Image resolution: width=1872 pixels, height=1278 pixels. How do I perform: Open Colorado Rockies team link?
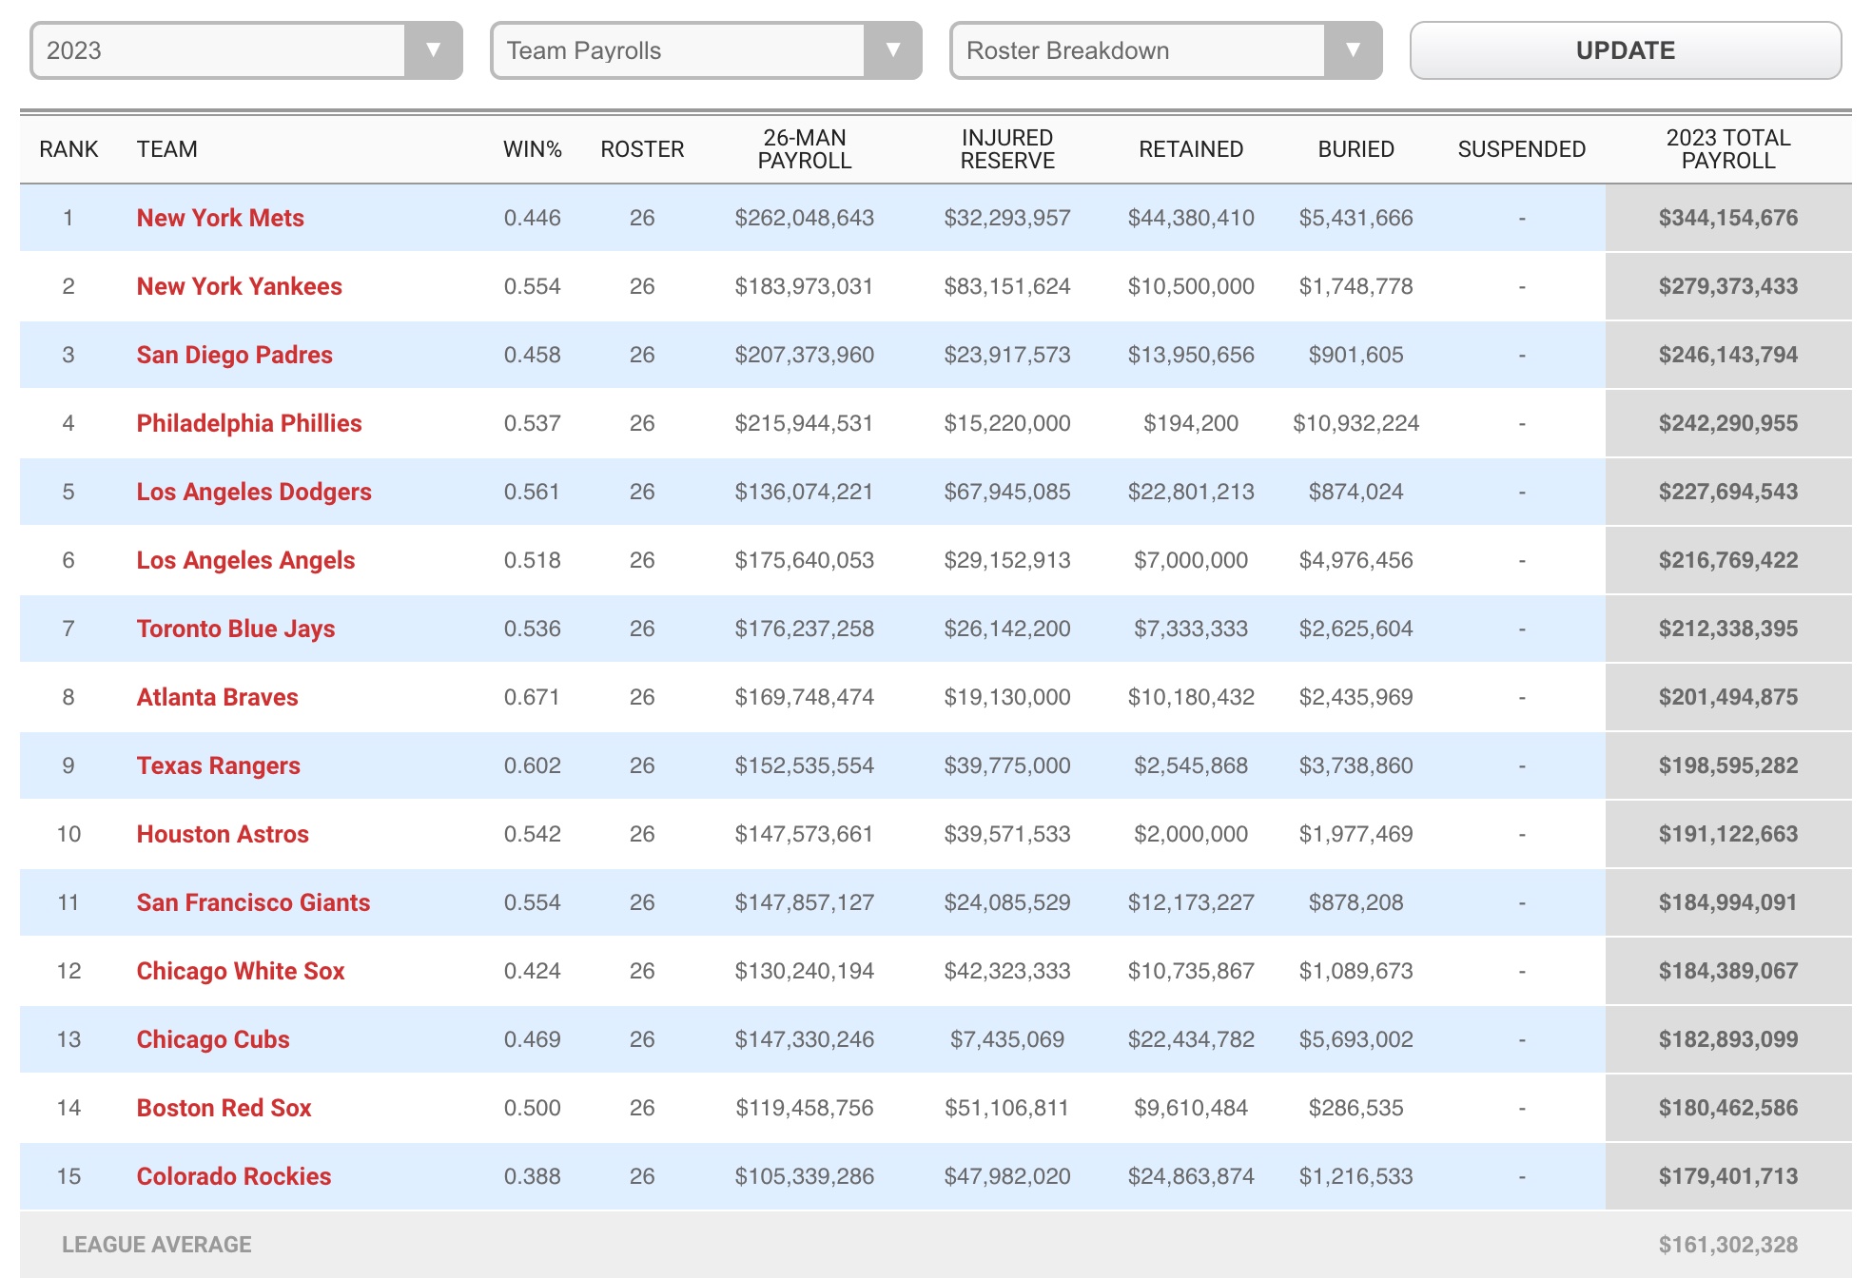point(234,1176)
